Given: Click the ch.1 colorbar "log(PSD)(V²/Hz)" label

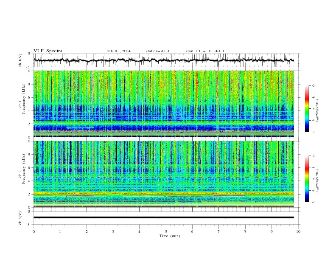Looking at the screenshot, I should point(318,111).
